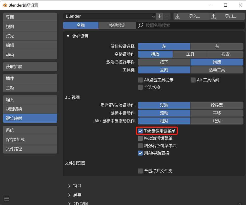Image resolution: width=246 pixels, height=205 pixels.
Task: Set gizmo activation event to 拖拽
Action: [217, 62]
